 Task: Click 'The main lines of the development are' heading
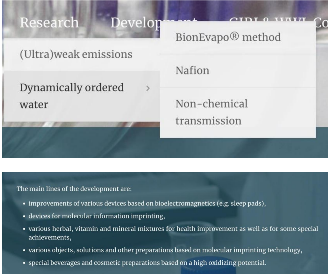pyautogui.click(x=74, y=189)
